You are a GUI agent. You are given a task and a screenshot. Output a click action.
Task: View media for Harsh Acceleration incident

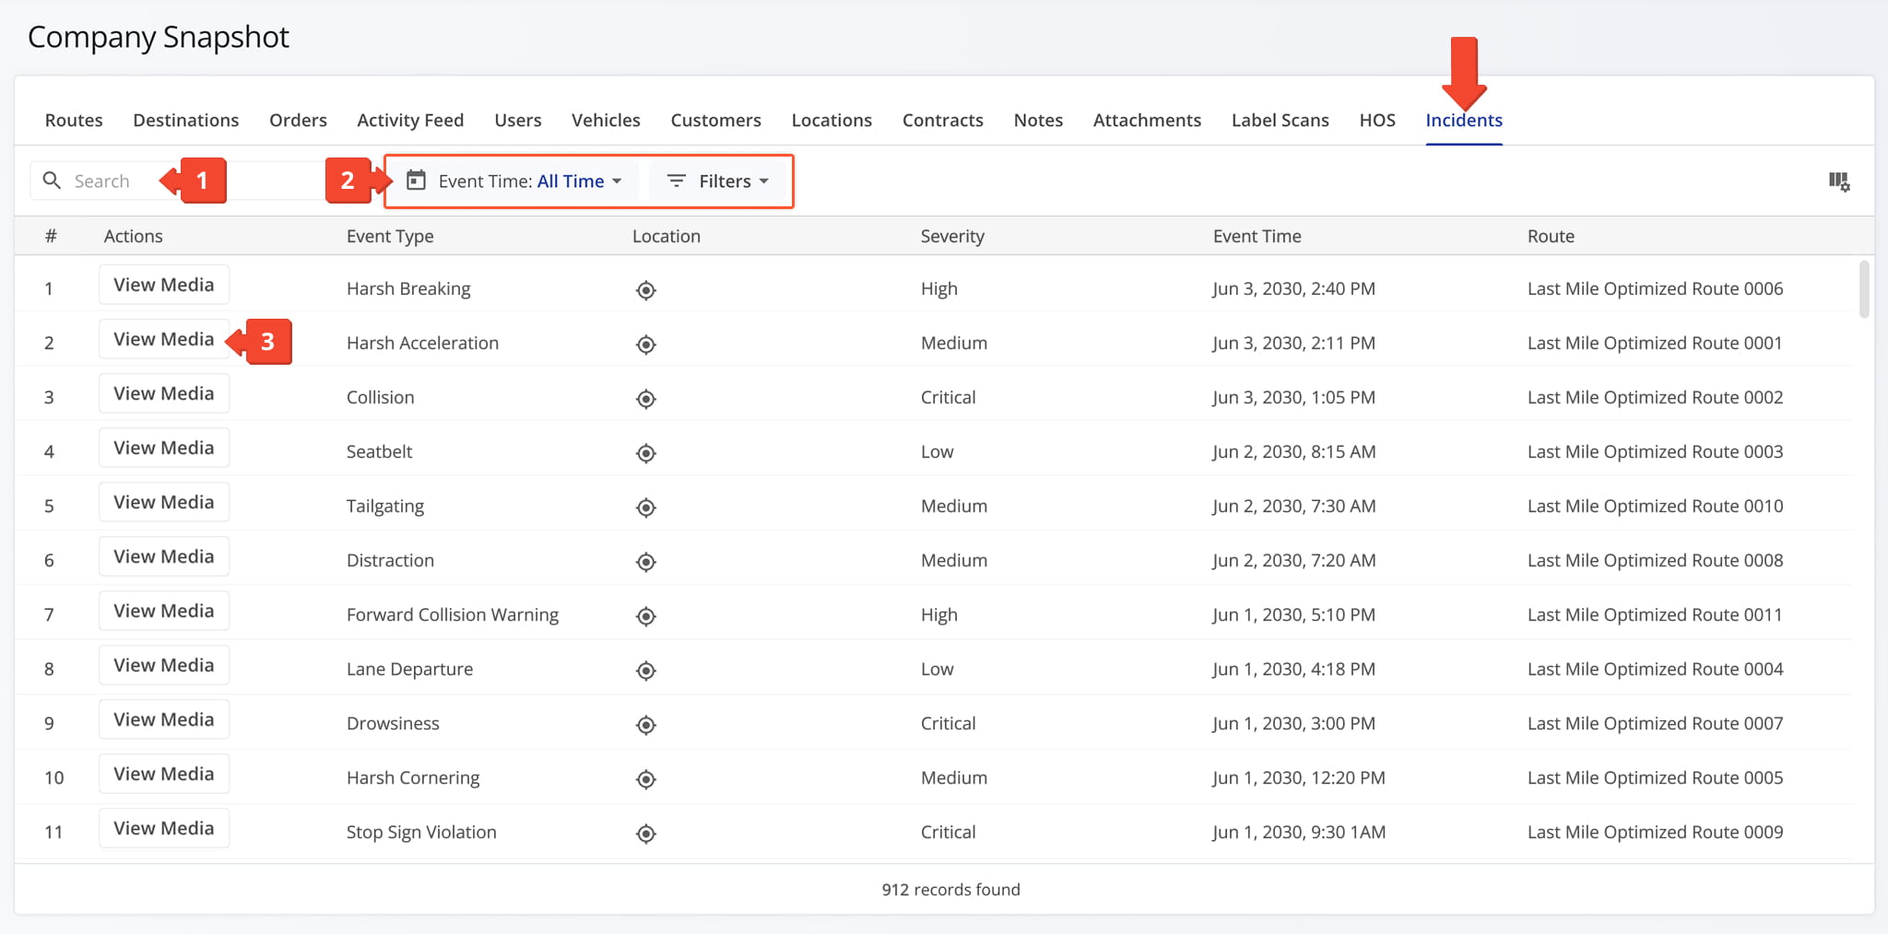164,339
